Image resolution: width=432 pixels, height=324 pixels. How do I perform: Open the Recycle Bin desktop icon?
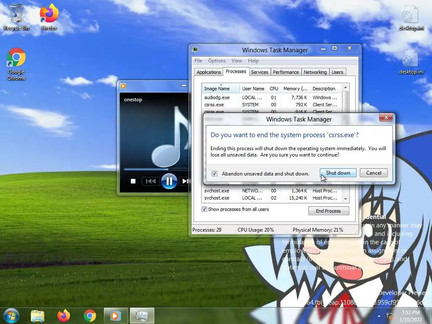point(16,17)
